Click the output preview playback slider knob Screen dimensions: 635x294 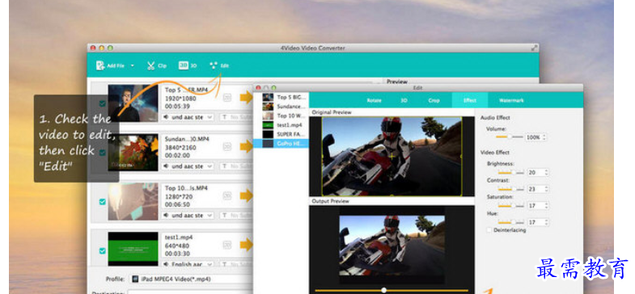tap(383, 290)
